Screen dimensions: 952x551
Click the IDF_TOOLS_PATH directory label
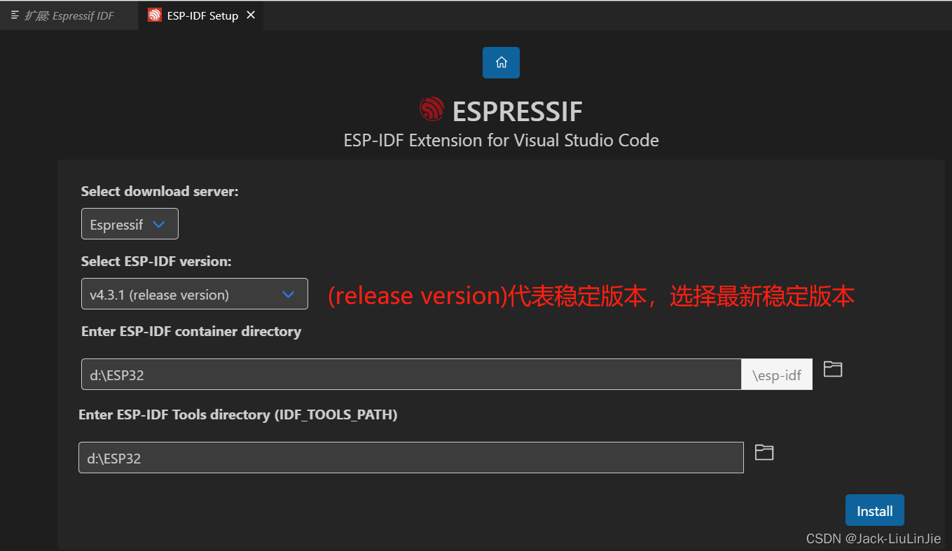[x=238, y=414]
